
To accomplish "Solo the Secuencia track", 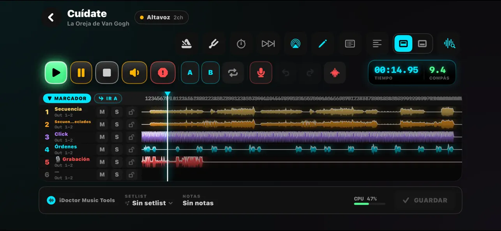I will [117, 112].
